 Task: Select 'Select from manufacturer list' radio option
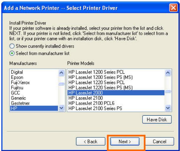[x=12, y=53]
